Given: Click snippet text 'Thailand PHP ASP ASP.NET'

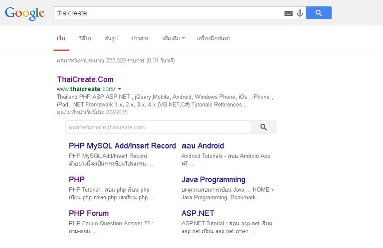Looking at the screenshot, I should (x=93, y=97).
